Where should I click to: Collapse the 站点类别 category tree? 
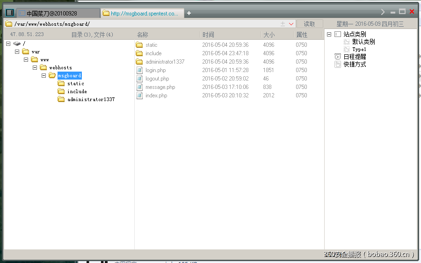pyautogui.click(x=329, y=34)
